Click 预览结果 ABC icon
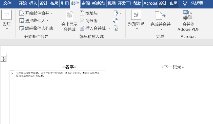The image size is (213, 124). (136, 15)
